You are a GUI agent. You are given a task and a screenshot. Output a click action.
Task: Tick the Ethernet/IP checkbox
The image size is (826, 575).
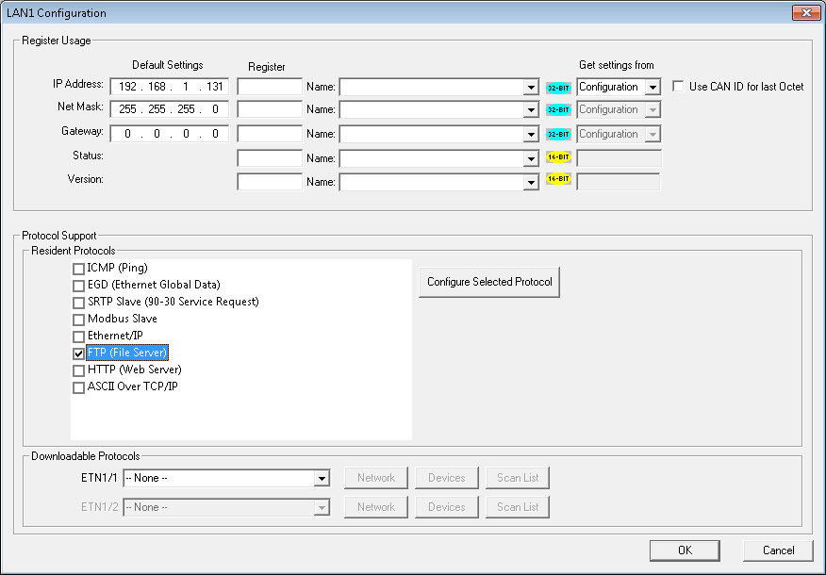[78, 337]
